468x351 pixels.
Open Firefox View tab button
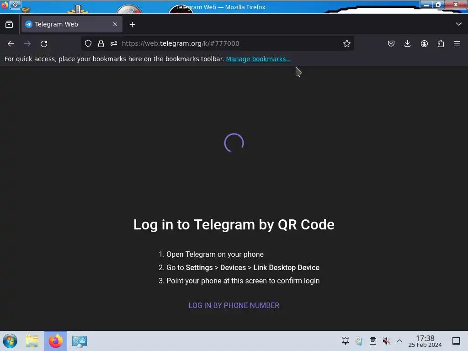click(x=9, y=24)
